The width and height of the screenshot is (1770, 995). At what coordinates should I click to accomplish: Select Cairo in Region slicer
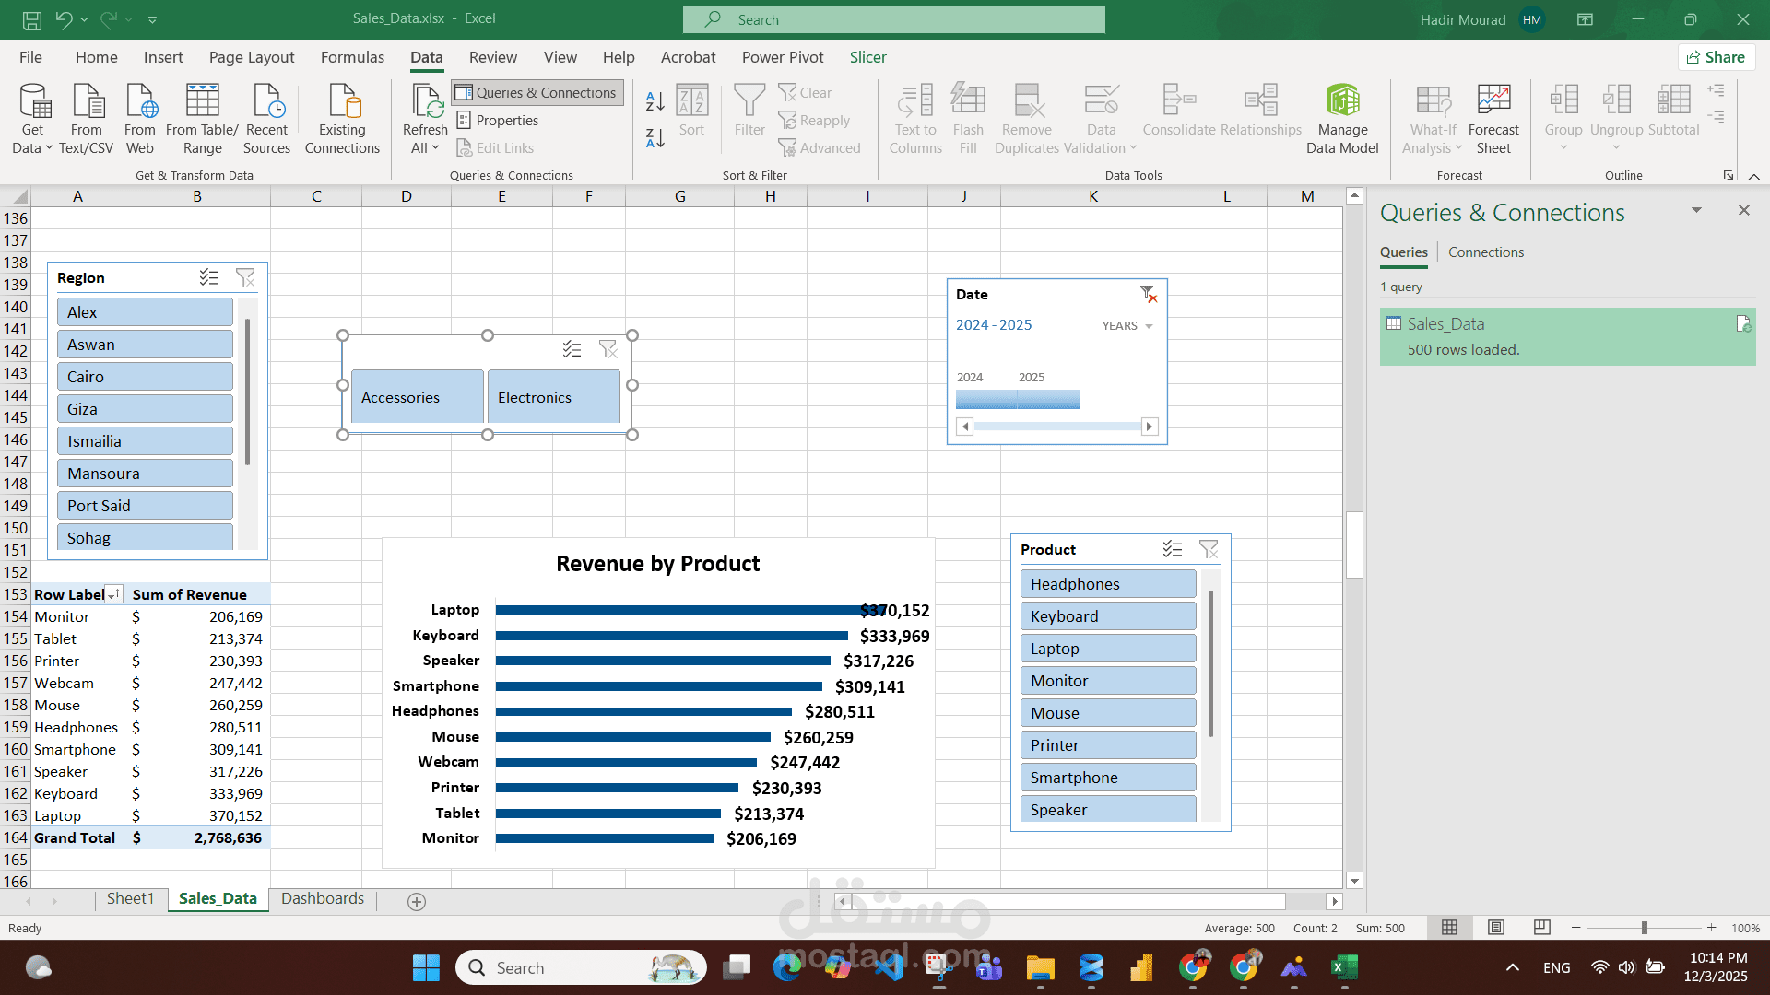point(145,377)
